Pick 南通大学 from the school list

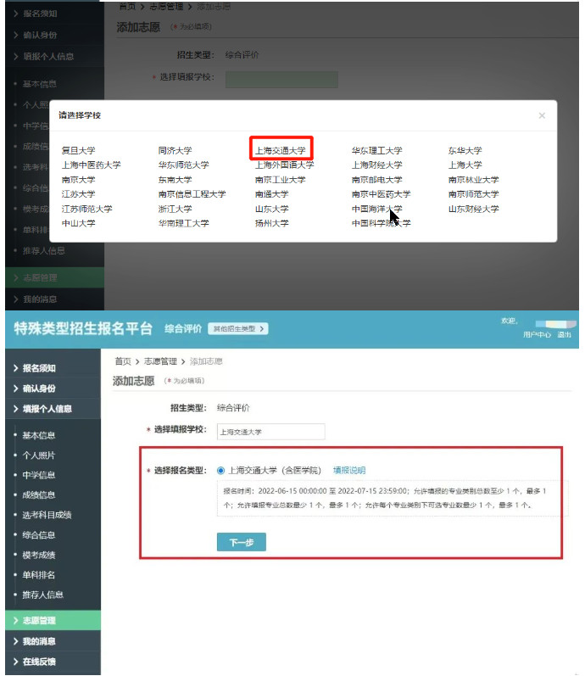coord(271,194)
